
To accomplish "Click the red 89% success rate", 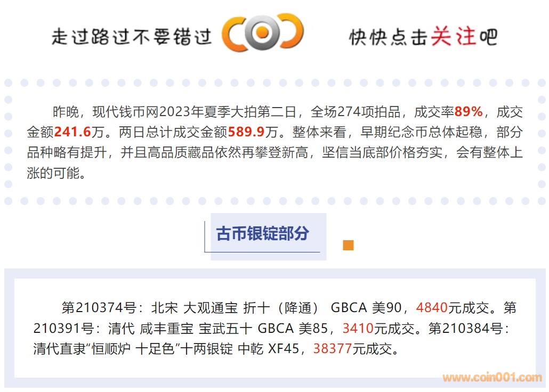I will click(x=468, y=112).
